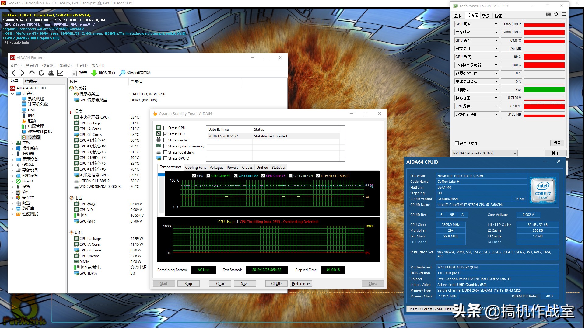Viewport: 585px width, 329px height.
Task: Open the GPU-Z hamburger menu icon
Action: coord(564,14)
